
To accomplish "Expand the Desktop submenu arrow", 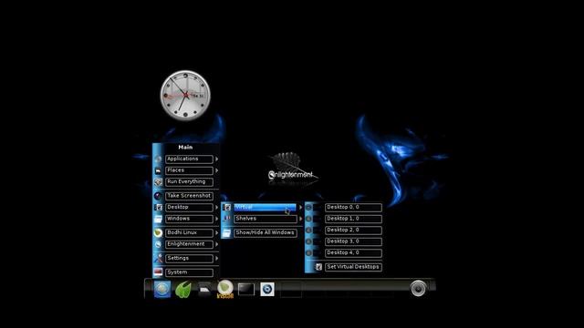I will pos(216,208).
